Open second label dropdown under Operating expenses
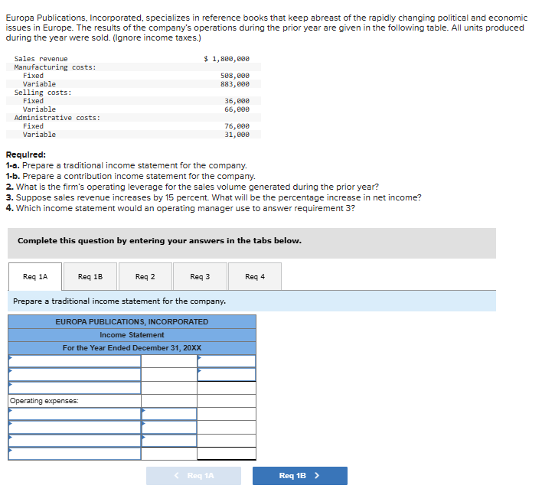This screenshot has height=495, width=542. click(75, 427)
